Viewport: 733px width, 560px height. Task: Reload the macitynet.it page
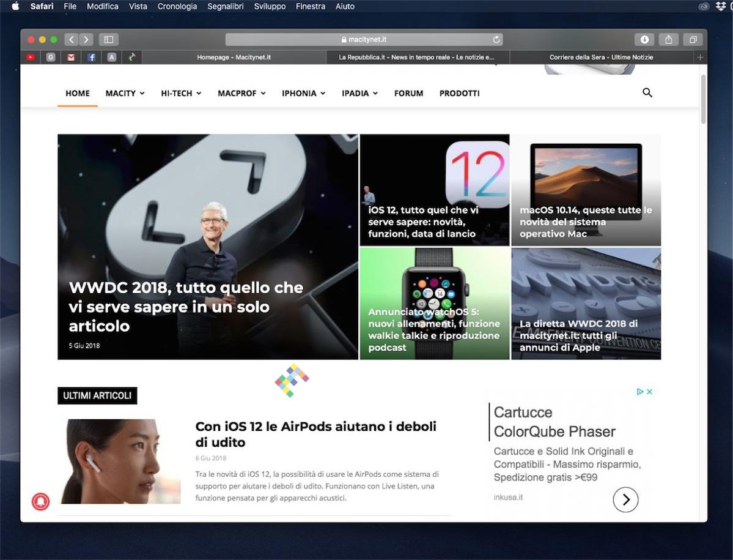pyautogui.click(x=496, y=39)
